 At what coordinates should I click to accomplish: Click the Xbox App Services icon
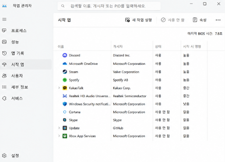tap(65, 136)
